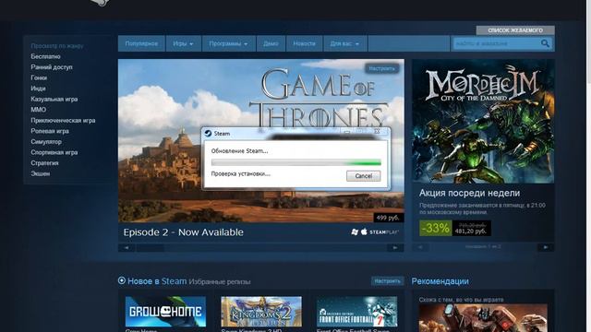Image resolution: width=591 pixels, height=332 pixels.
Task: Click the Apple platform icon under the banner
Action: (x=364, y=231)
